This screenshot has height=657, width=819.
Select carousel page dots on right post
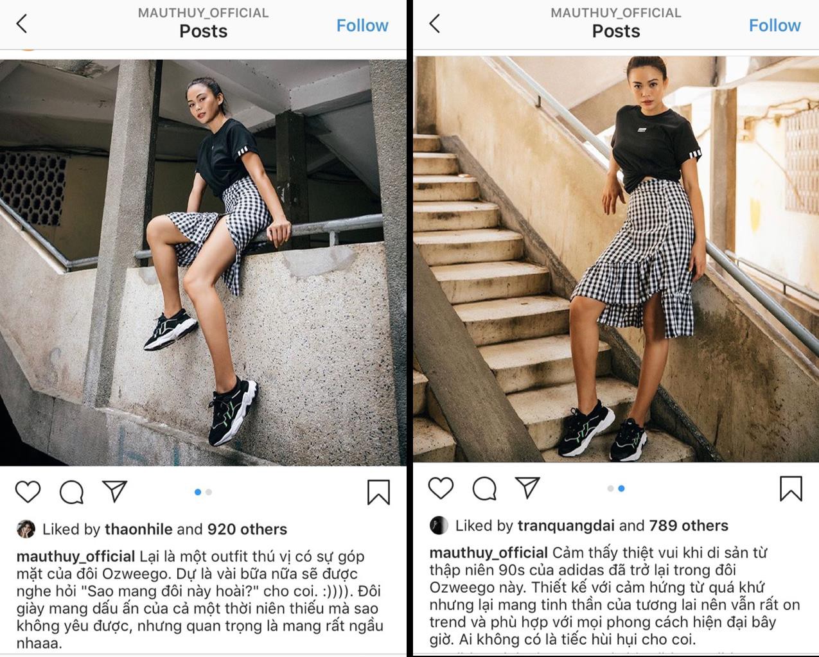(x=616, y=488)
